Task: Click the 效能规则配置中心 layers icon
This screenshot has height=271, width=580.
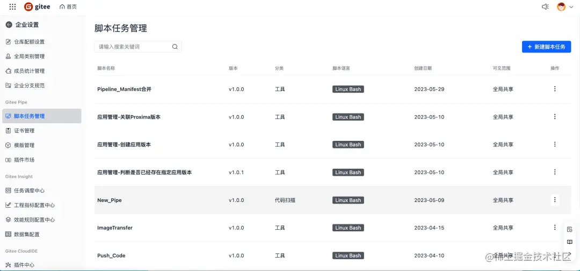Action: 8,220
